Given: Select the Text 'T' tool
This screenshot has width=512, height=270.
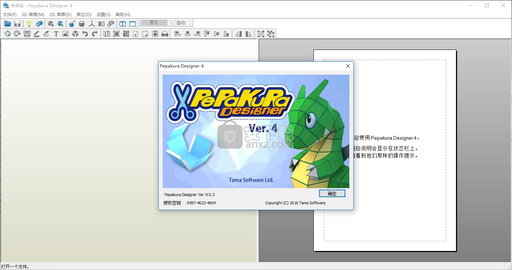Looking at the screenshot, I should coord(56,34).
